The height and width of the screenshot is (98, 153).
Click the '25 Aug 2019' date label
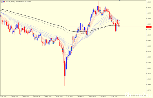48,97
